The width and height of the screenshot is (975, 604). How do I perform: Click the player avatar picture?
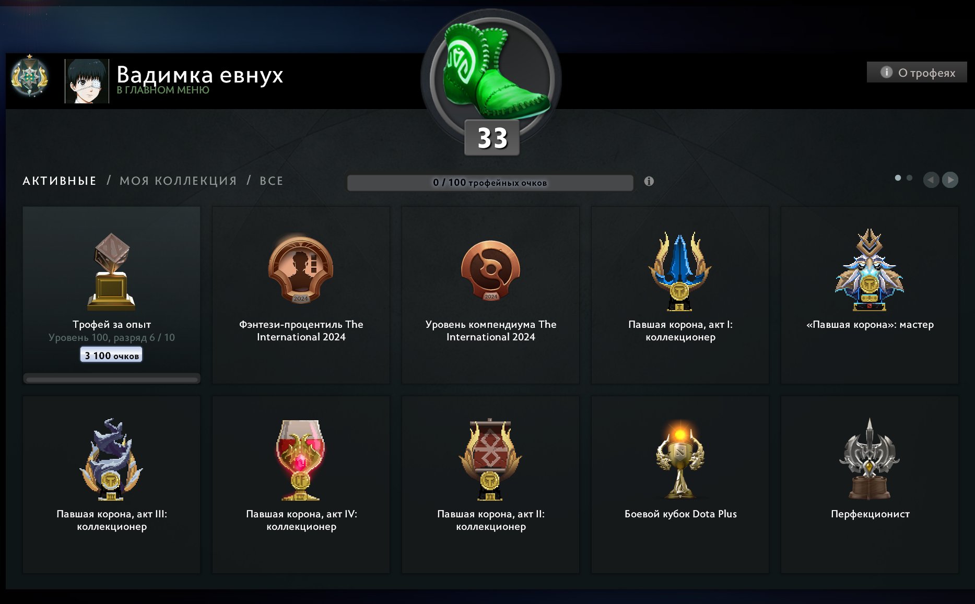pos(87,81)
